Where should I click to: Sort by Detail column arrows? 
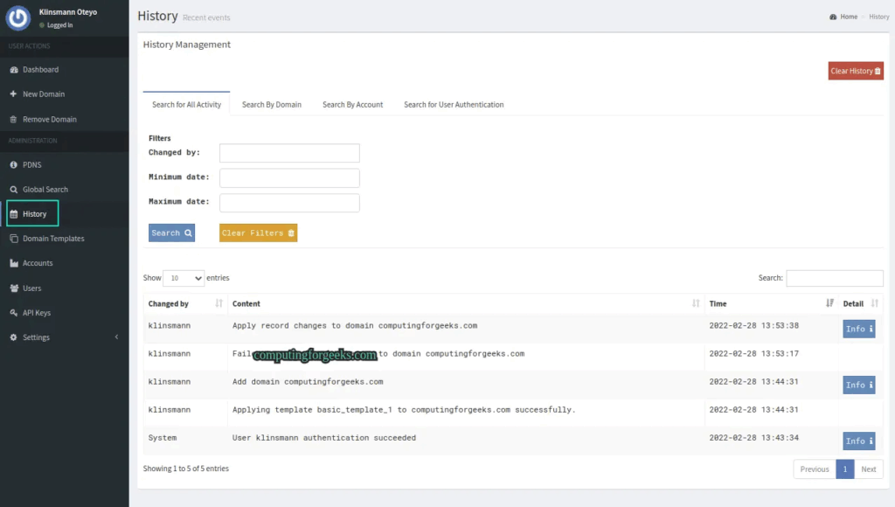(x=874, y=303)
